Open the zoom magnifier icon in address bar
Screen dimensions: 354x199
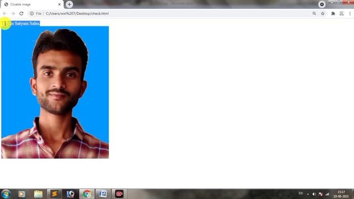314,13
